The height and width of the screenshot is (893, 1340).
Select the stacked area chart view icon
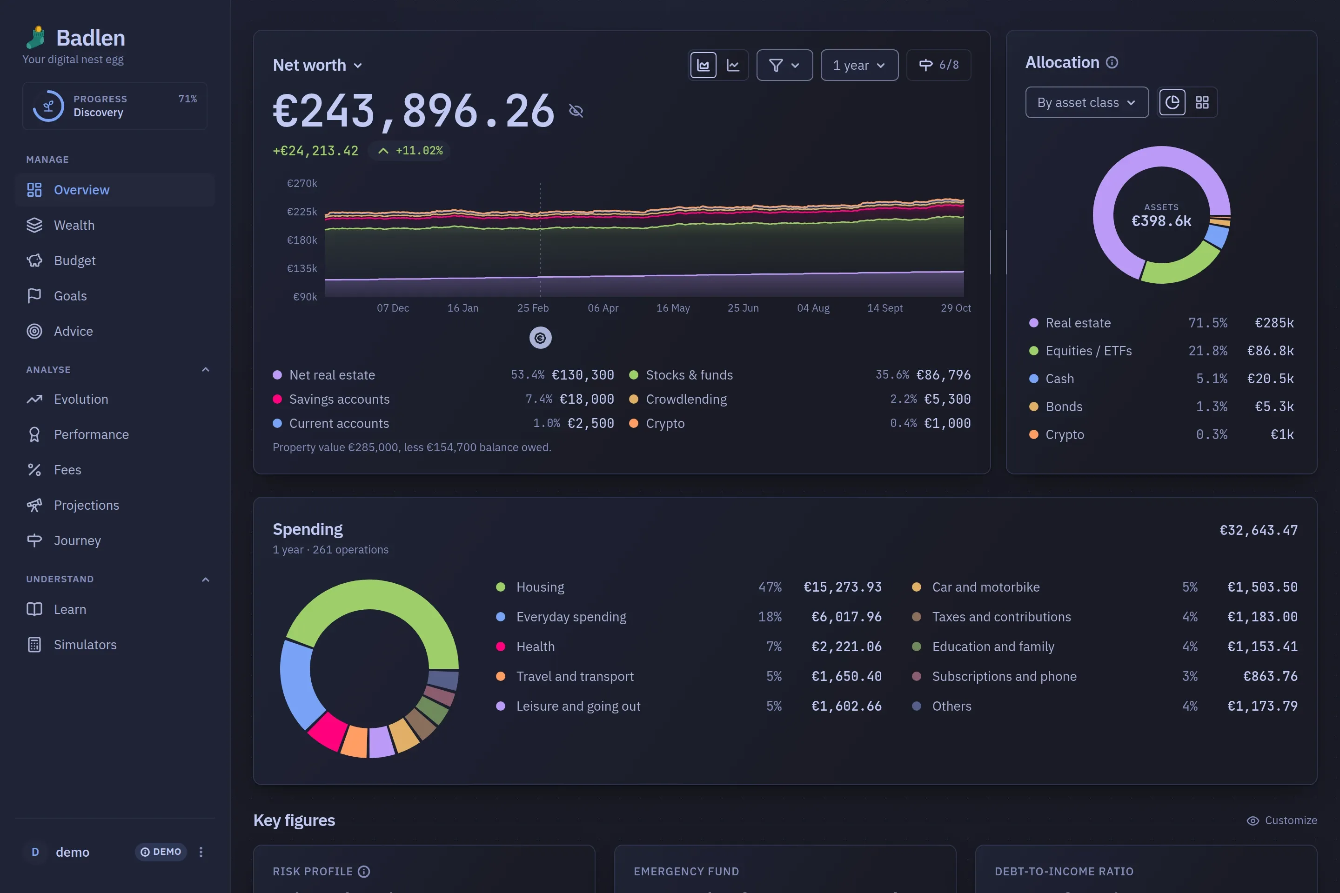point(703,66)
